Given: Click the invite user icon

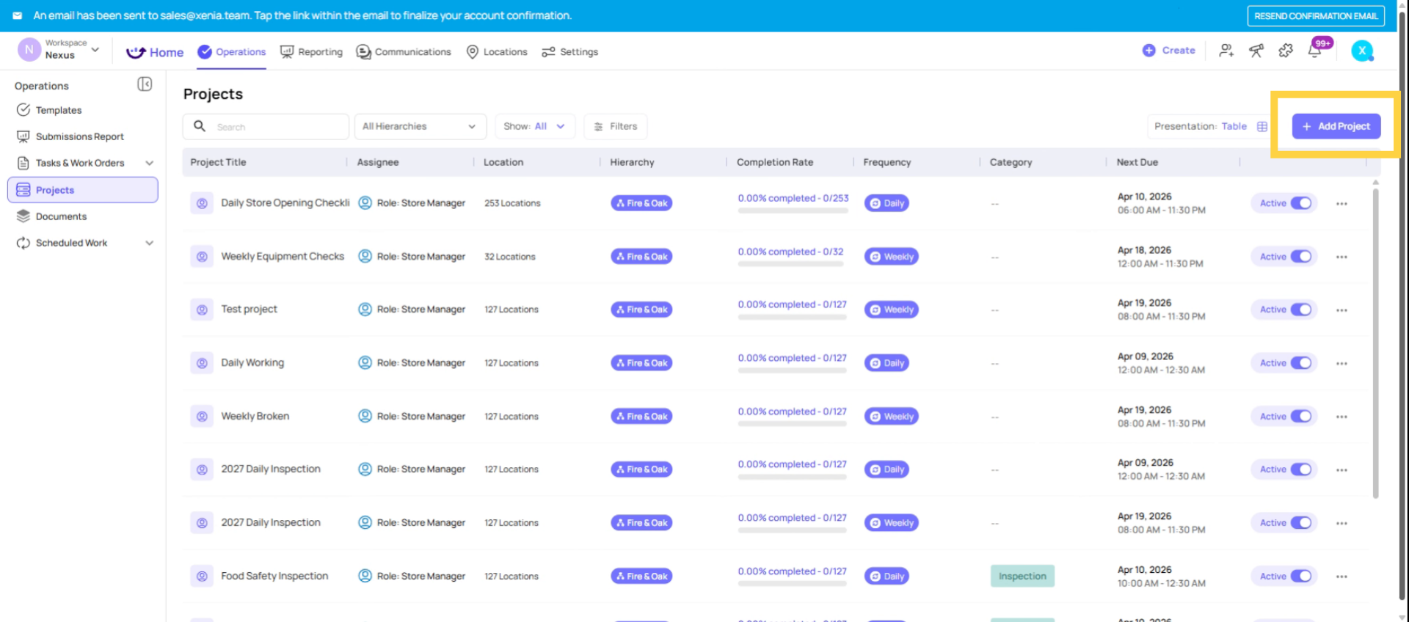Looking at the screenshot, I should [x=1226, y=51].
